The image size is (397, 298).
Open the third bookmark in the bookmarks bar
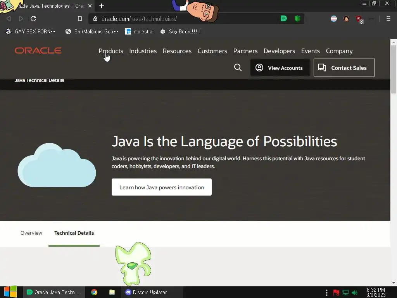139,31
